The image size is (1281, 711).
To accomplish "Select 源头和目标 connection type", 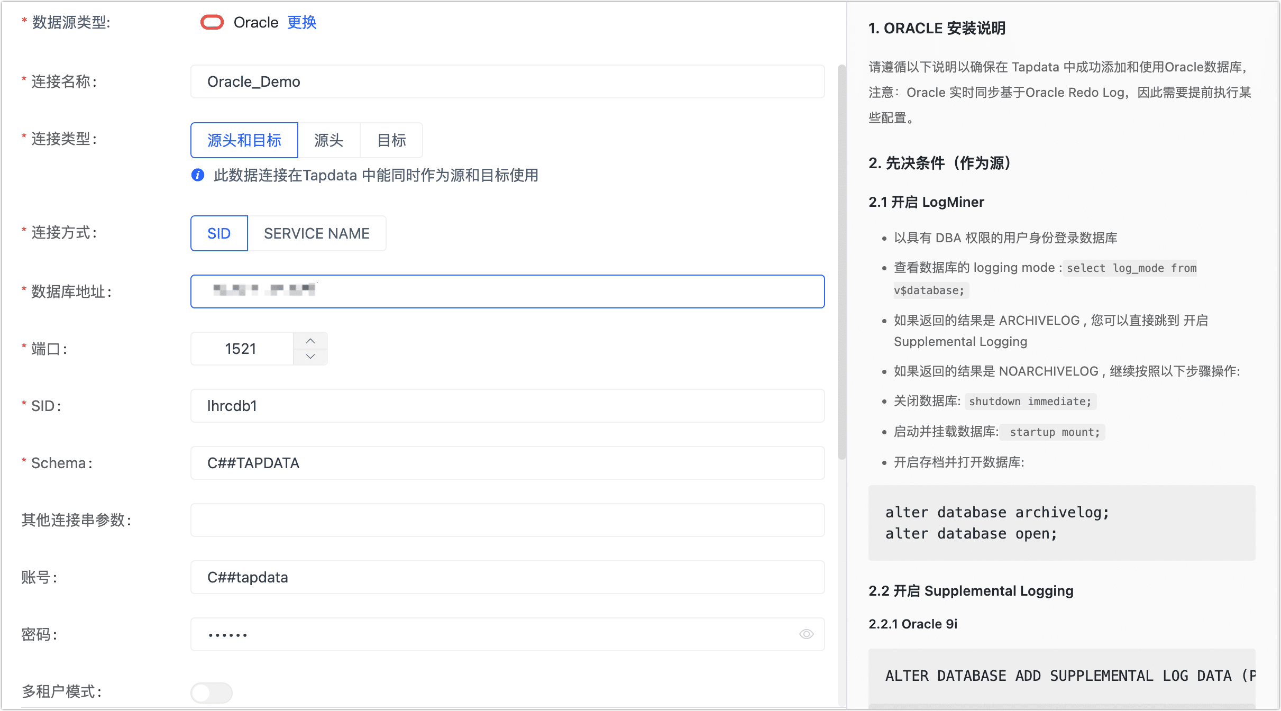I will (x=244, y=140).
